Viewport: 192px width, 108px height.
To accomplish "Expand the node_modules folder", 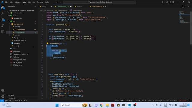I will point(9,13).
